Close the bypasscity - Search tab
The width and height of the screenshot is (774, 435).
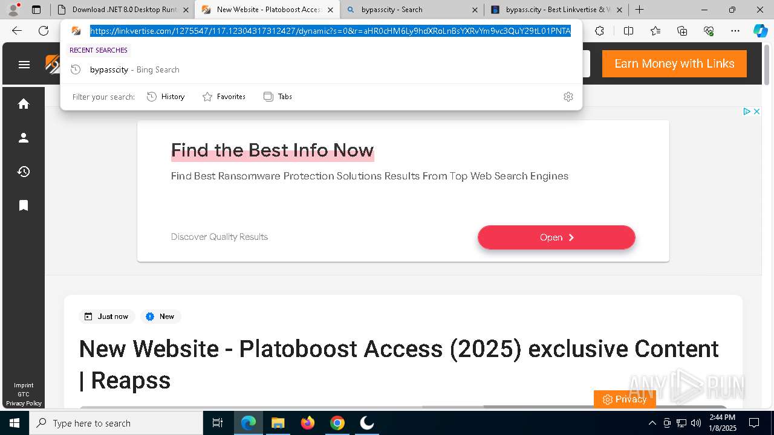pyautogui.click(x=475, y=10)
